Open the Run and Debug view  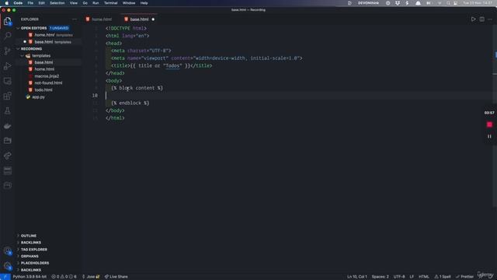point(7,66)
